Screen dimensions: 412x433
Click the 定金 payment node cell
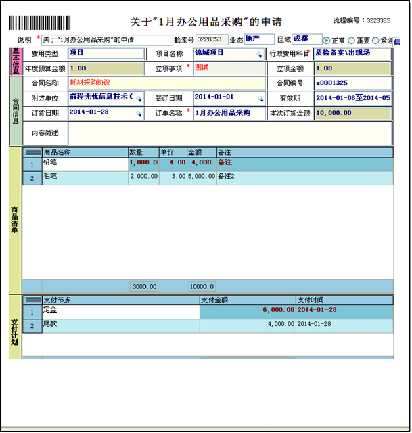(x=121, y=313)
